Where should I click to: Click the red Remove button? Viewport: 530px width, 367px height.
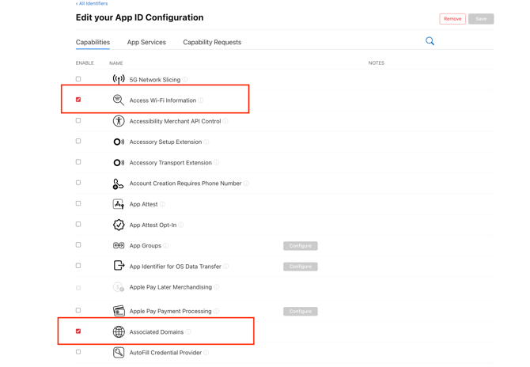[x=452, y=18]
